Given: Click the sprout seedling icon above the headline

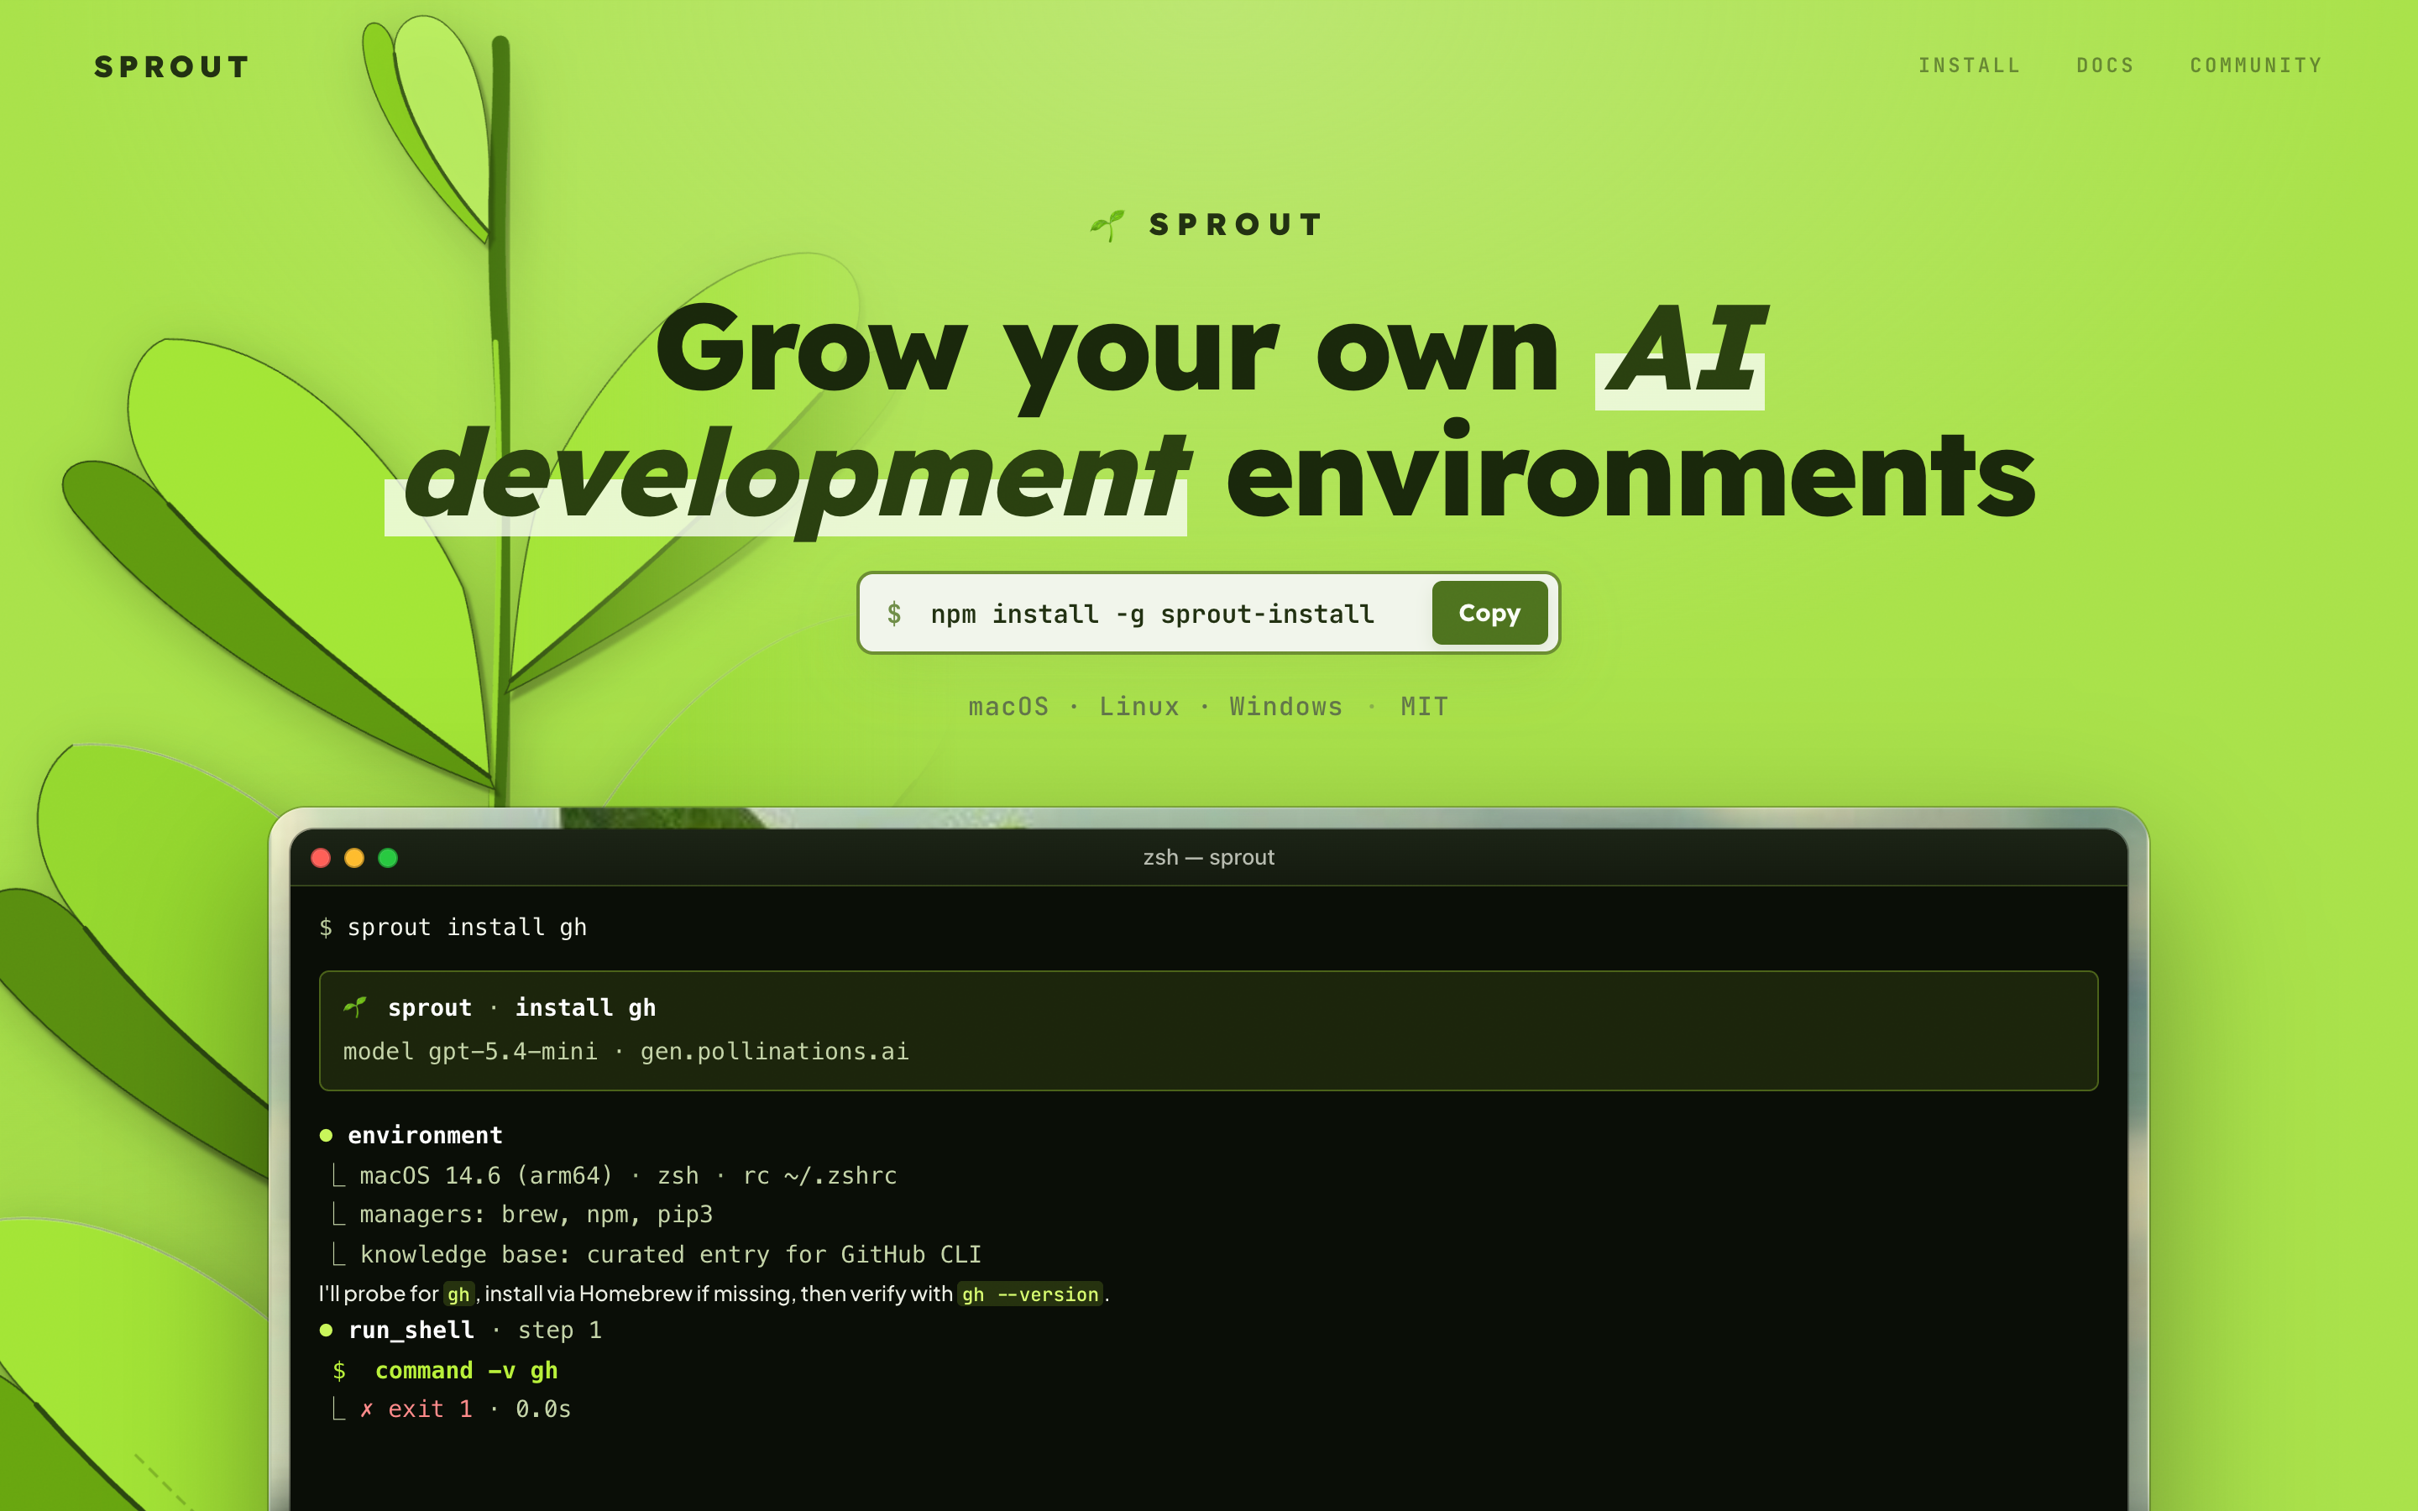Looking at the screenshot, I should [x=1107, y=225].
